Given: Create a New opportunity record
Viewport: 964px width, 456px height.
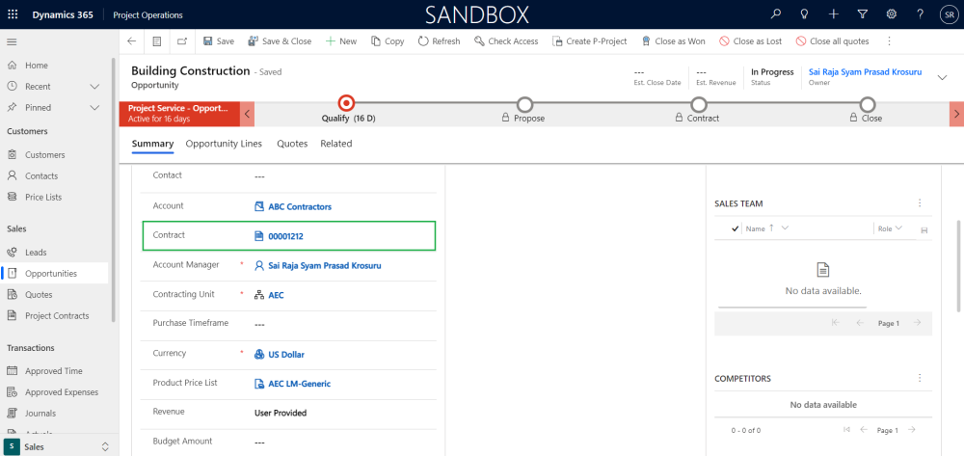Looking at the screenshot, I should [x=340, y=41].
